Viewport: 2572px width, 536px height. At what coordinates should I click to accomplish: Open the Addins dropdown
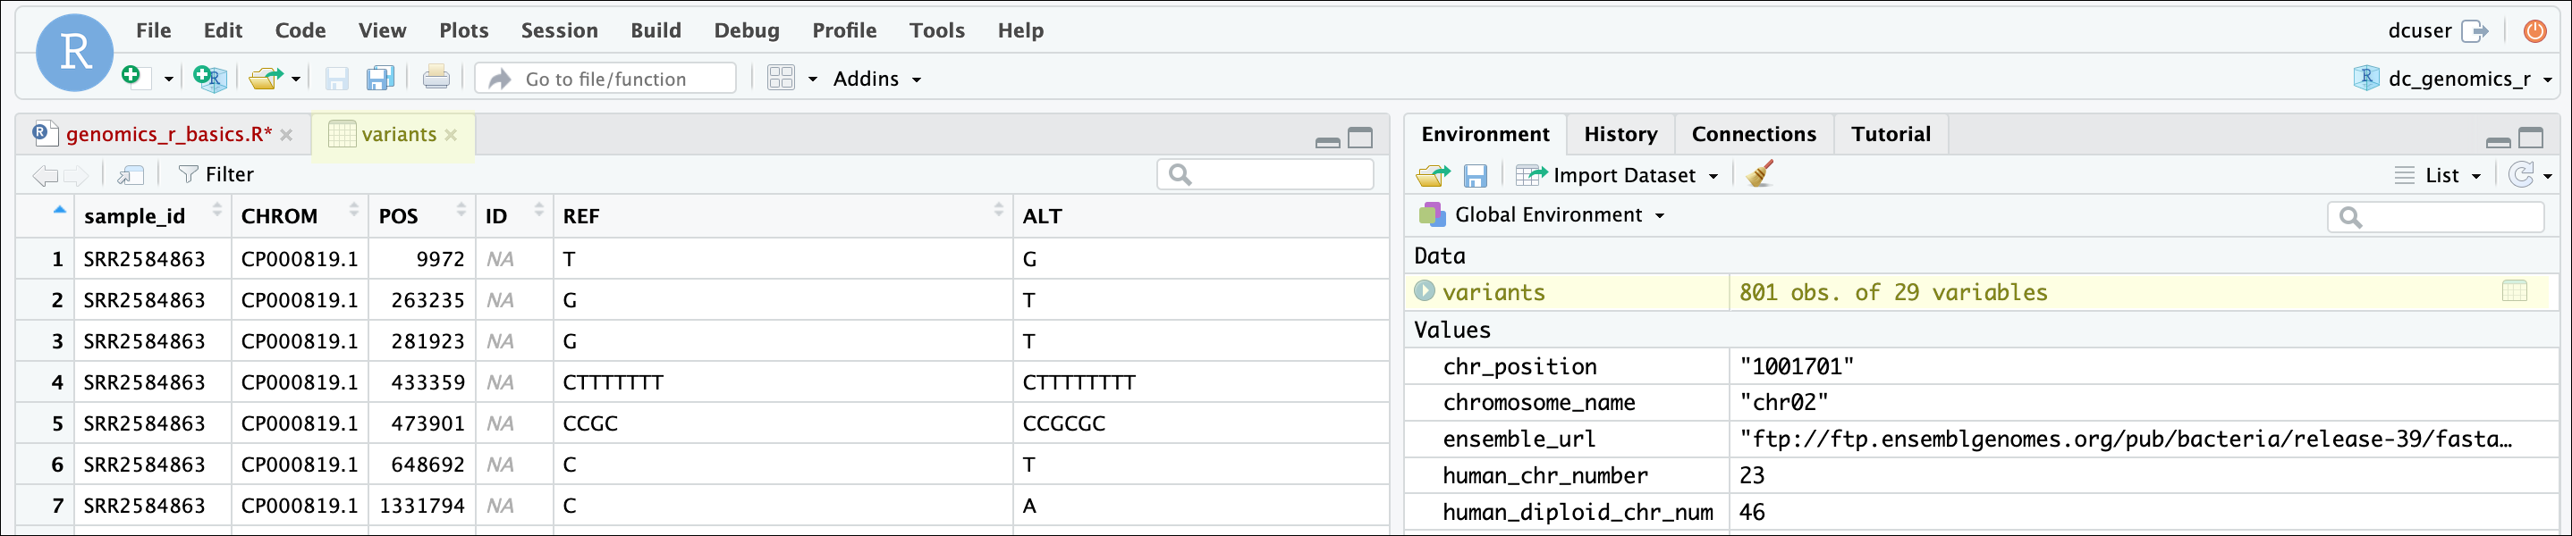tap(876, 79)
